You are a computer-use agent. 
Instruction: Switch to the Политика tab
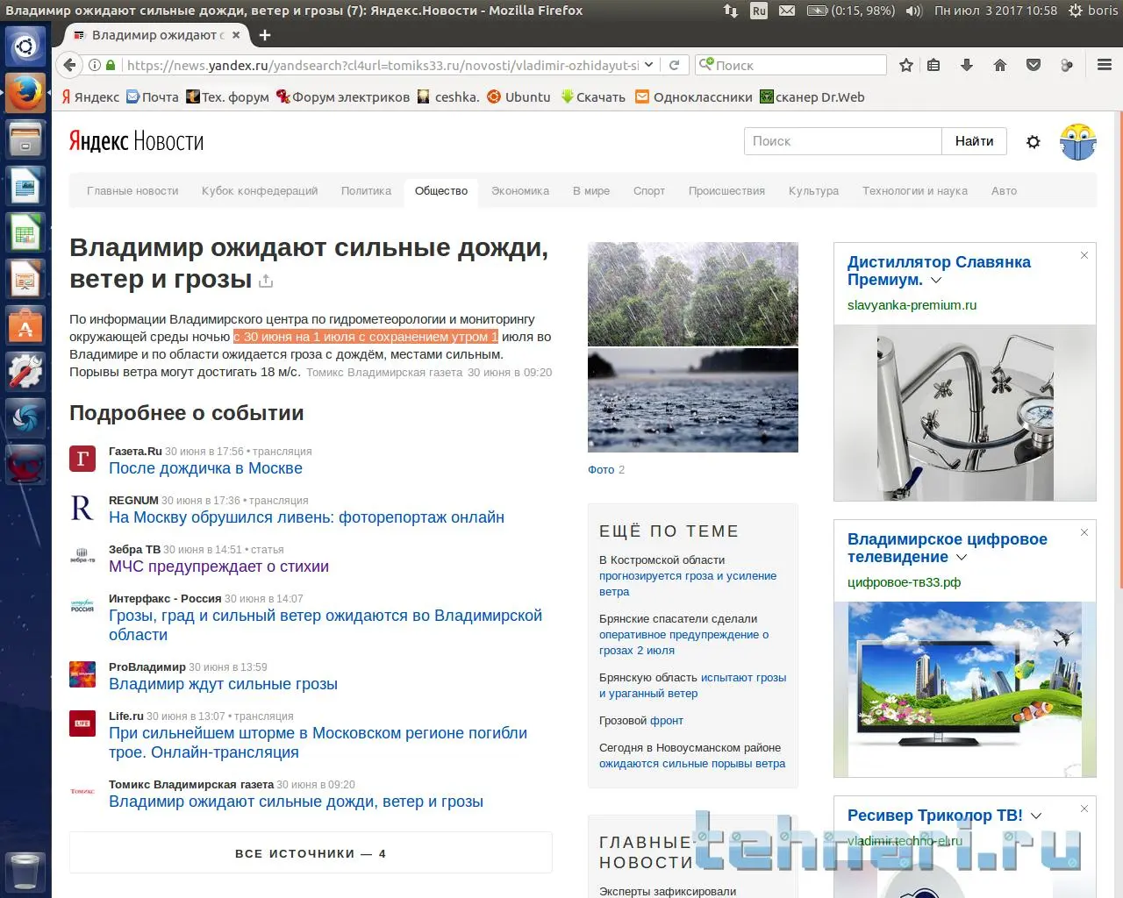366,191
